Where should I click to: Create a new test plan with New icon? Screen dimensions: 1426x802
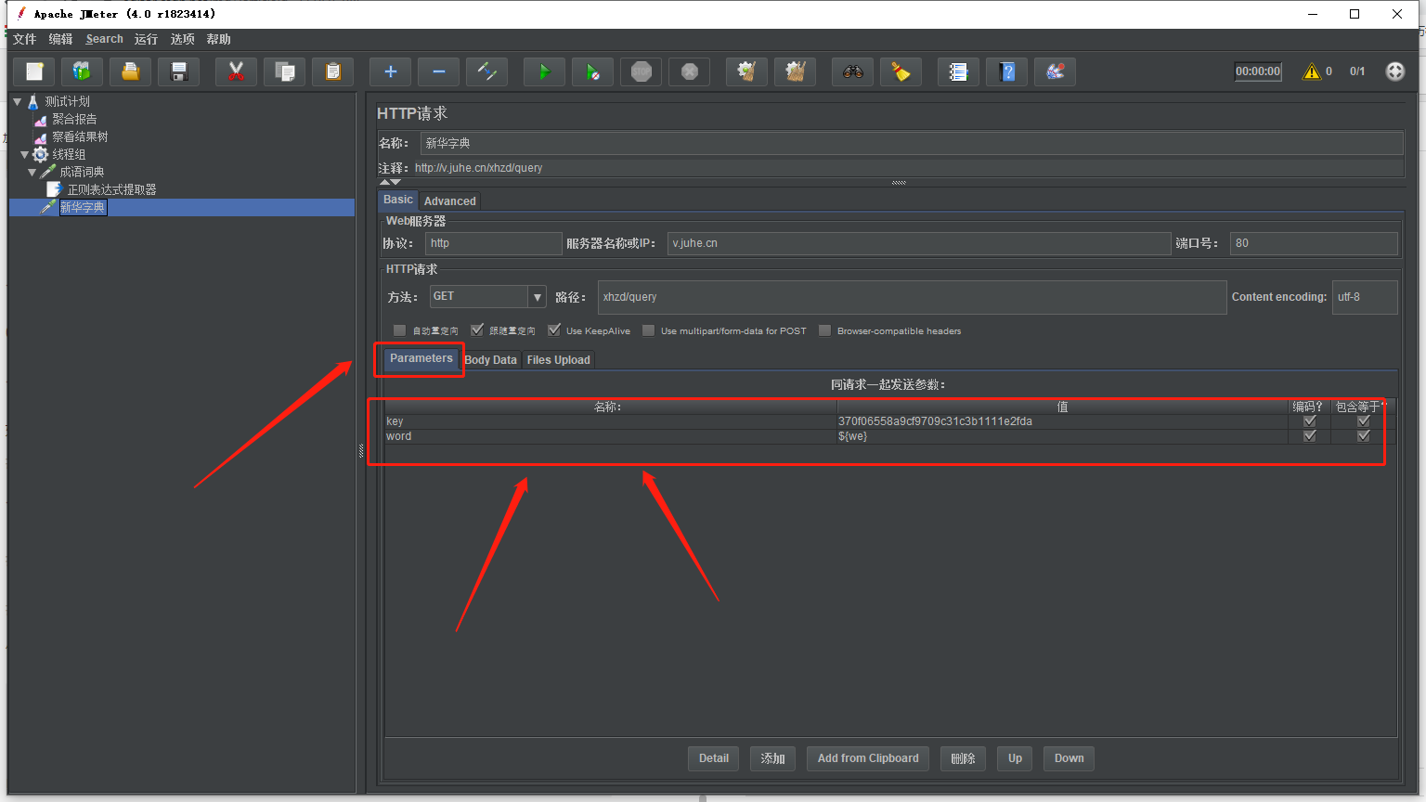(34, 71)
